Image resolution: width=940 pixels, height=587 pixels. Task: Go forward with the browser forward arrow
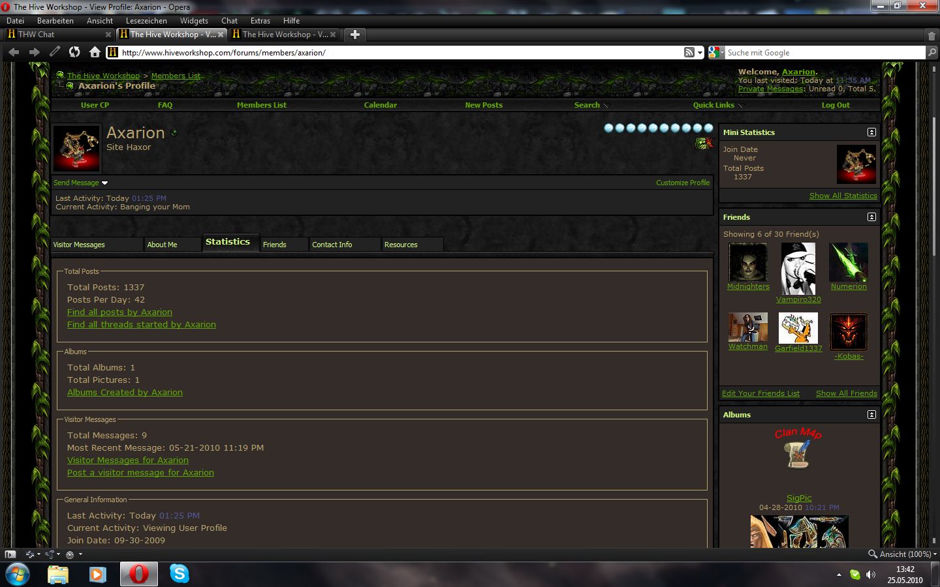[x=35, y=52]
